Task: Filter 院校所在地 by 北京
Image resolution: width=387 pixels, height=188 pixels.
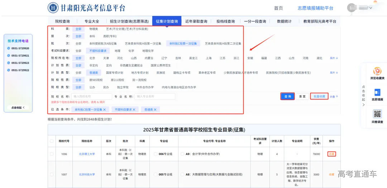Action: [92, 58]
